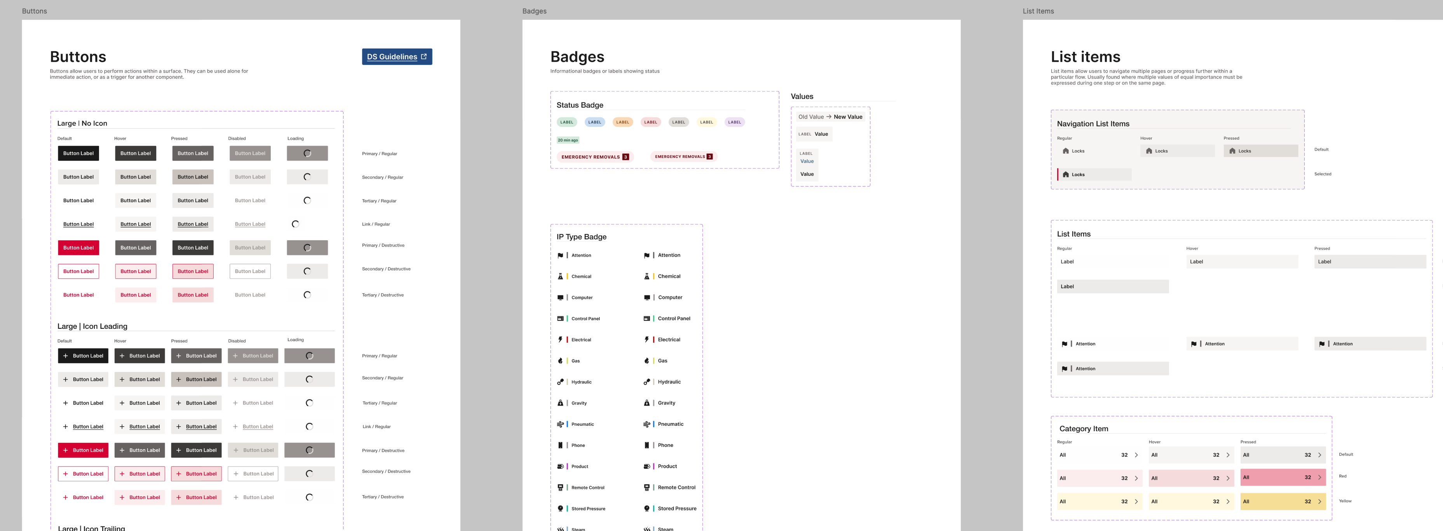Click Navigation List Items heading

click(1093, 124)
